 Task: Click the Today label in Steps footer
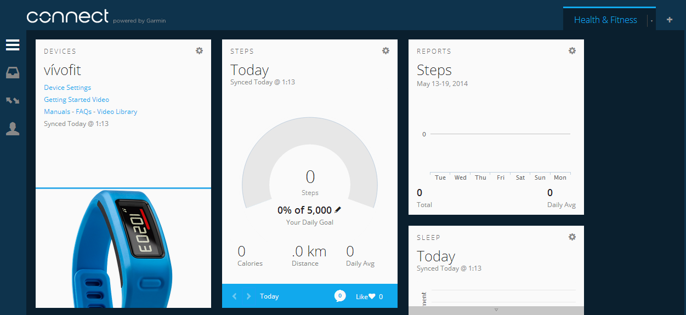click(269, 296)
